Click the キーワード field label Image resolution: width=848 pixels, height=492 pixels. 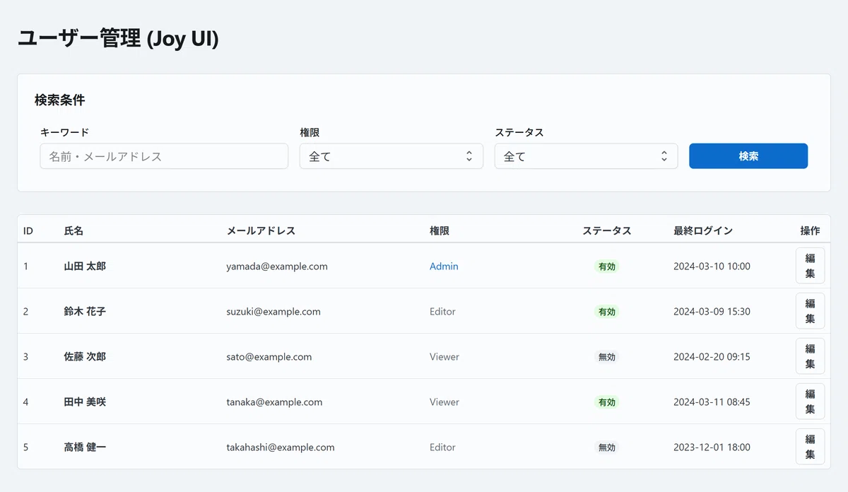pyautogui.click(x=65, y=132)
